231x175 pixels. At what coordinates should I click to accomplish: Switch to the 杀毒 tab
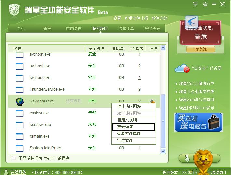coord(47,28)
